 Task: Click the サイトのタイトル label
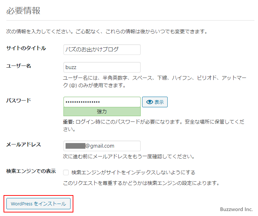point(26,48)
